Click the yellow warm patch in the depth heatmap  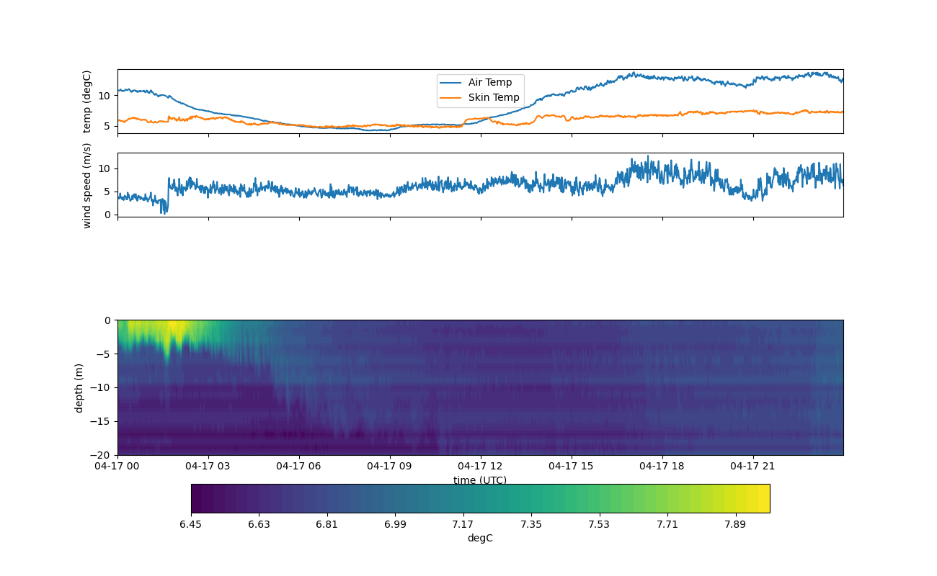click(173, 329)
